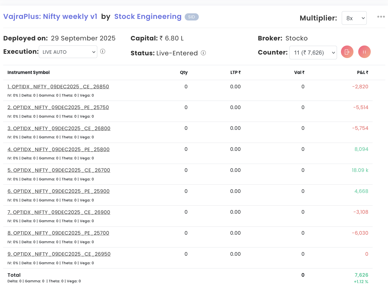Expand the LIVE AUTO execution dropdown
The height and width of the screenshot is (289, 388).
(x=68, y=52)
